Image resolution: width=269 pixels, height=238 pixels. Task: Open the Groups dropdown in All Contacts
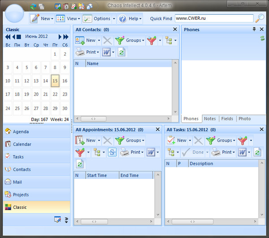pos(130,40)
